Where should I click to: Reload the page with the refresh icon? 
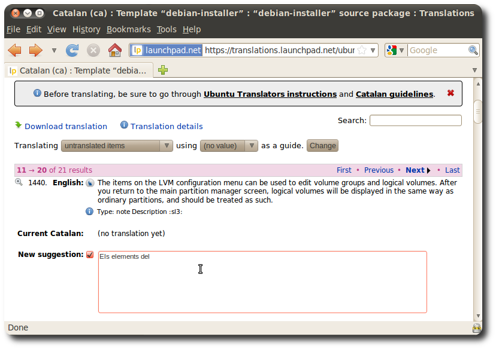72,50
